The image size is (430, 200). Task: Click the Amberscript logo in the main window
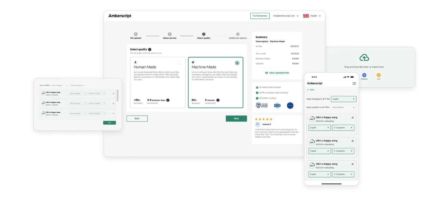coord(120,16)
